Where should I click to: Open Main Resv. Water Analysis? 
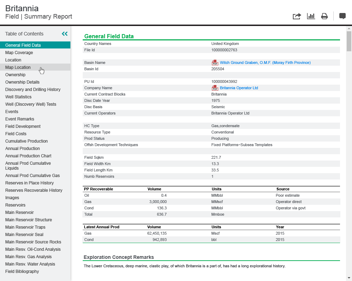point(30,264)
